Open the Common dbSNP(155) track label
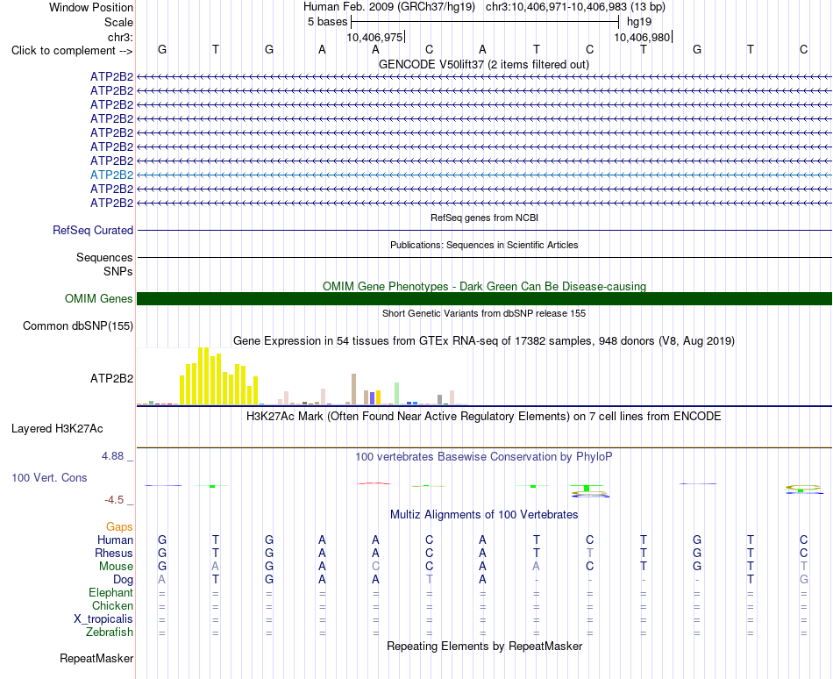This screenshot has height=679, width=833. 78,325
